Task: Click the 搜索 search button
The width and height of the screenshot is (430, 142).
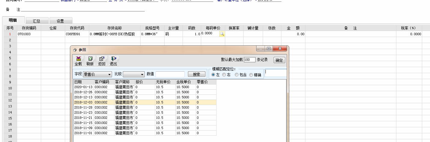Action: [197, 74]
